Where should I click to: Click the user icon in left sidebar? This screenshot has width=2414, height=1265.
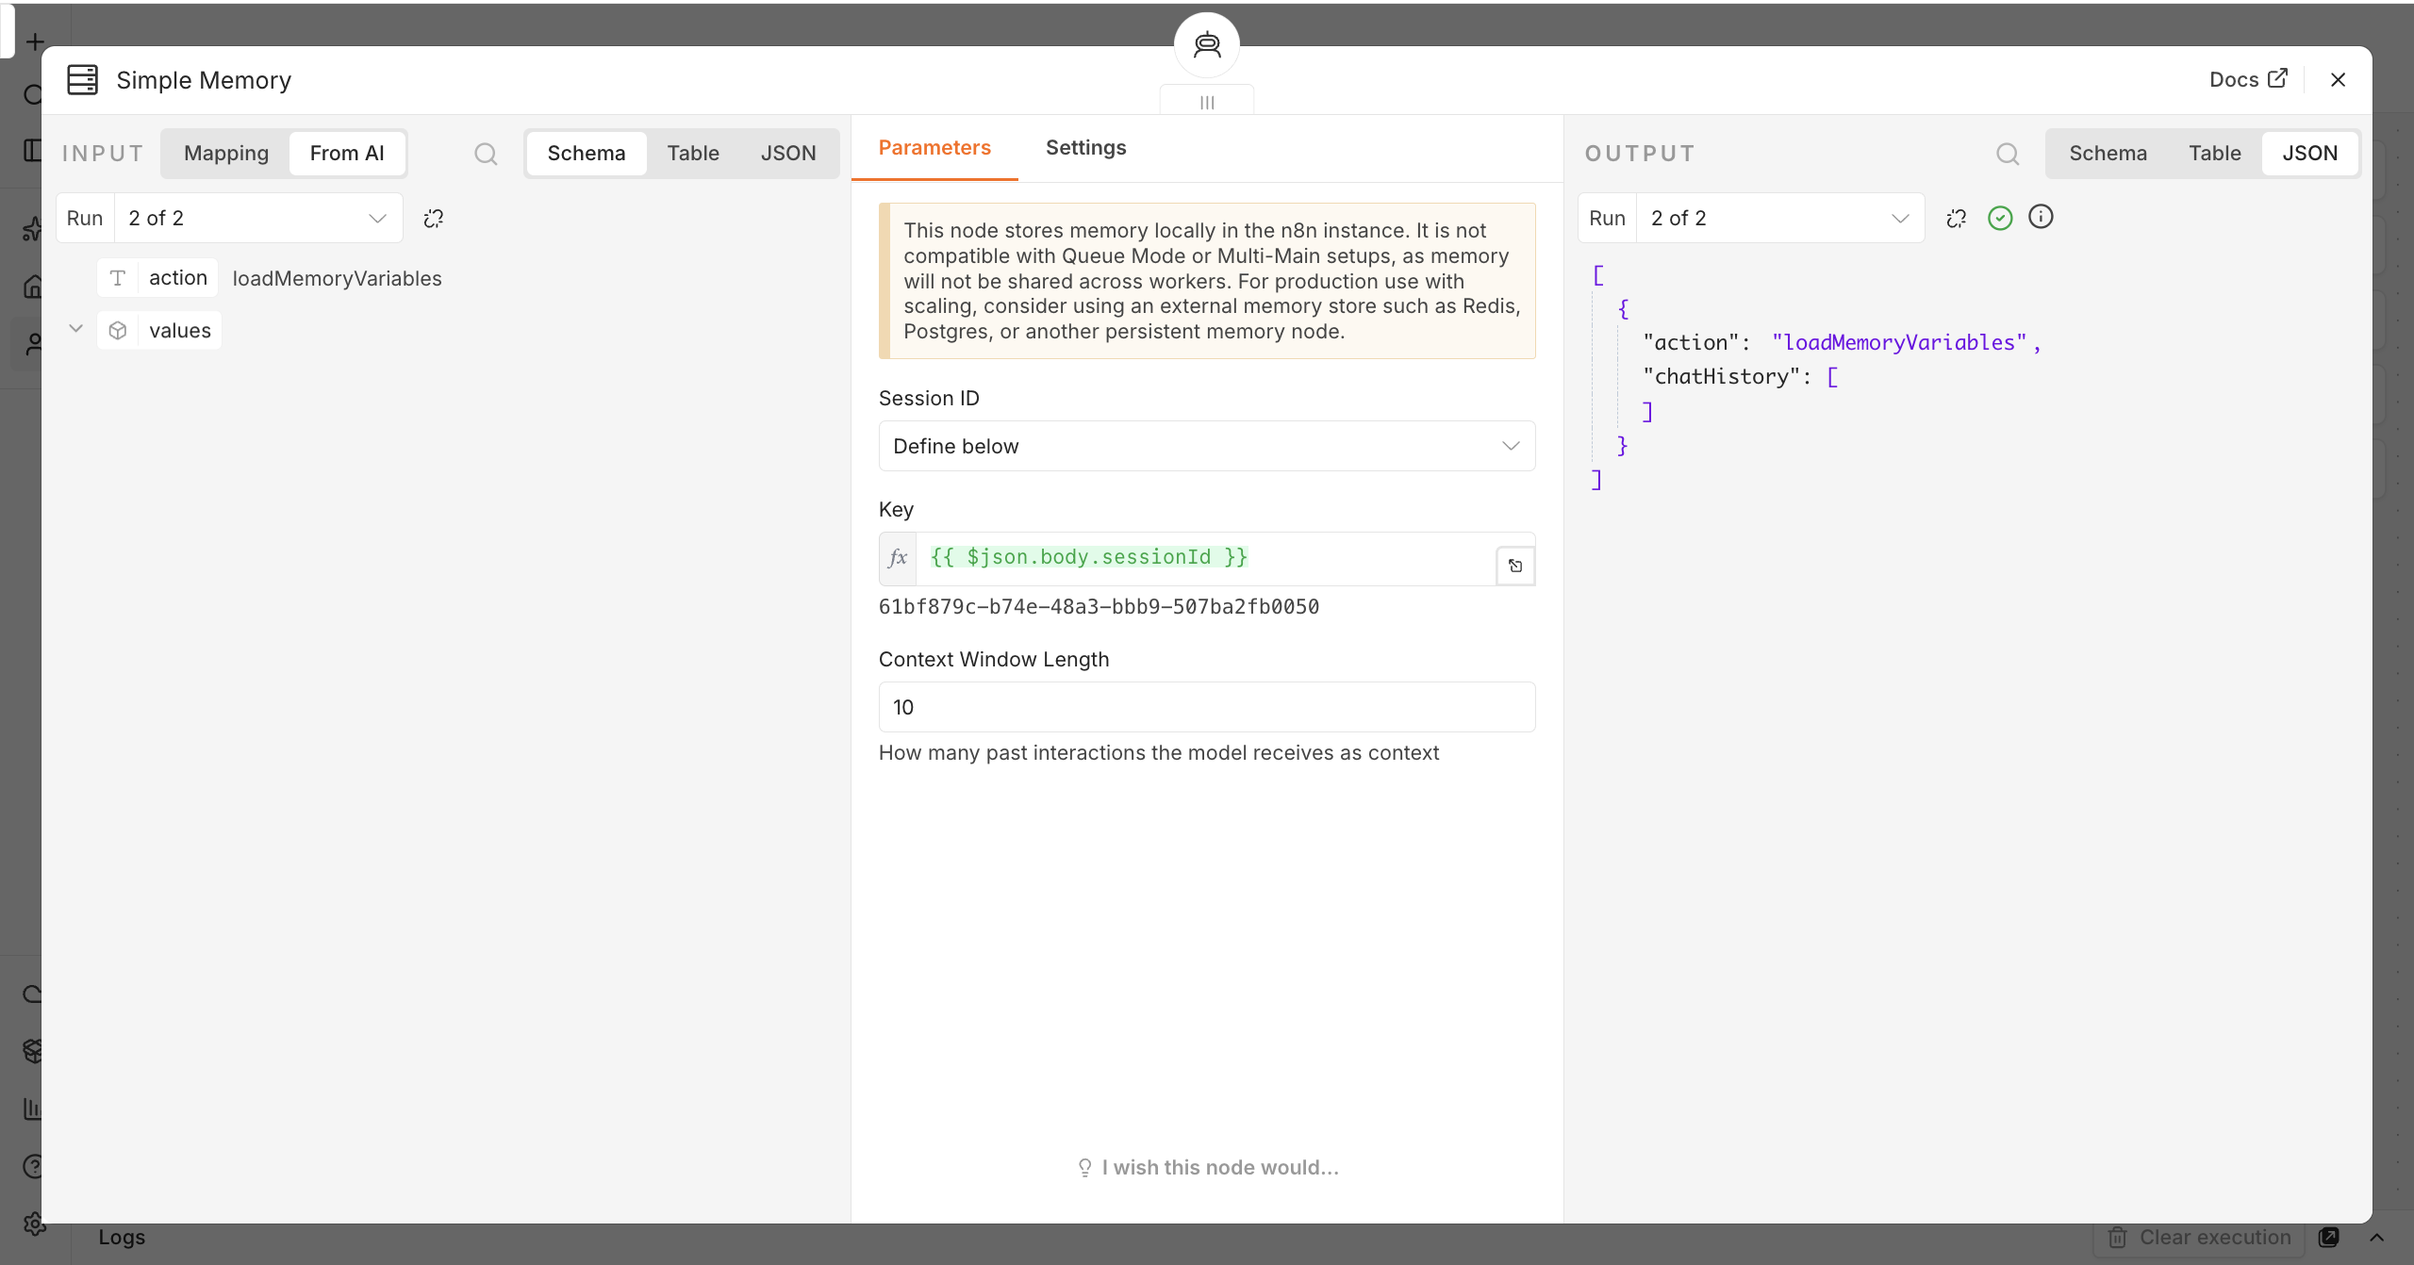34,345
